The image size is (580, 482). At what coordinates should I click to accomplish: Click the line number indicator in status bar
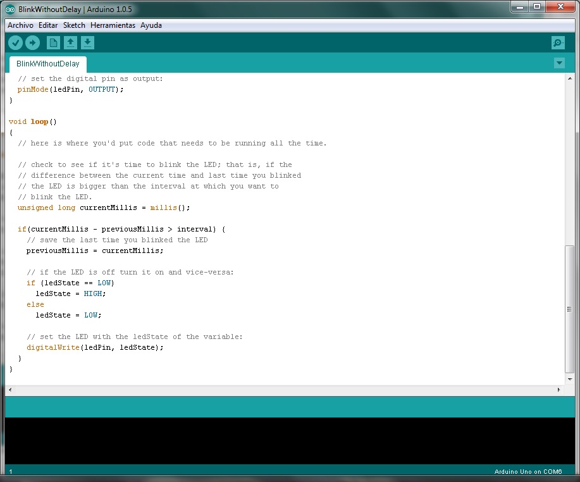pyautogui.click(x=10, y=471)
